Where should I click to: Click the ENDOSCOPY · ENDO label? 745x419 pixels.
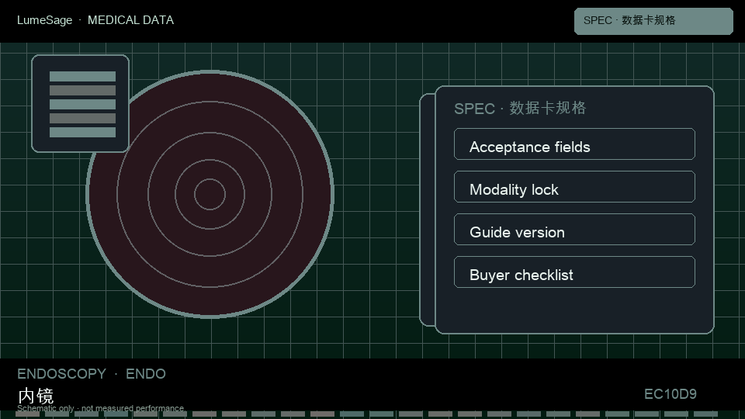92,374
